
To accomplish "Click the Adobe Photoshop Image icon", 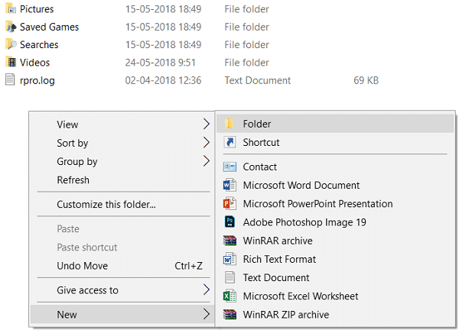I will [229, 222].
